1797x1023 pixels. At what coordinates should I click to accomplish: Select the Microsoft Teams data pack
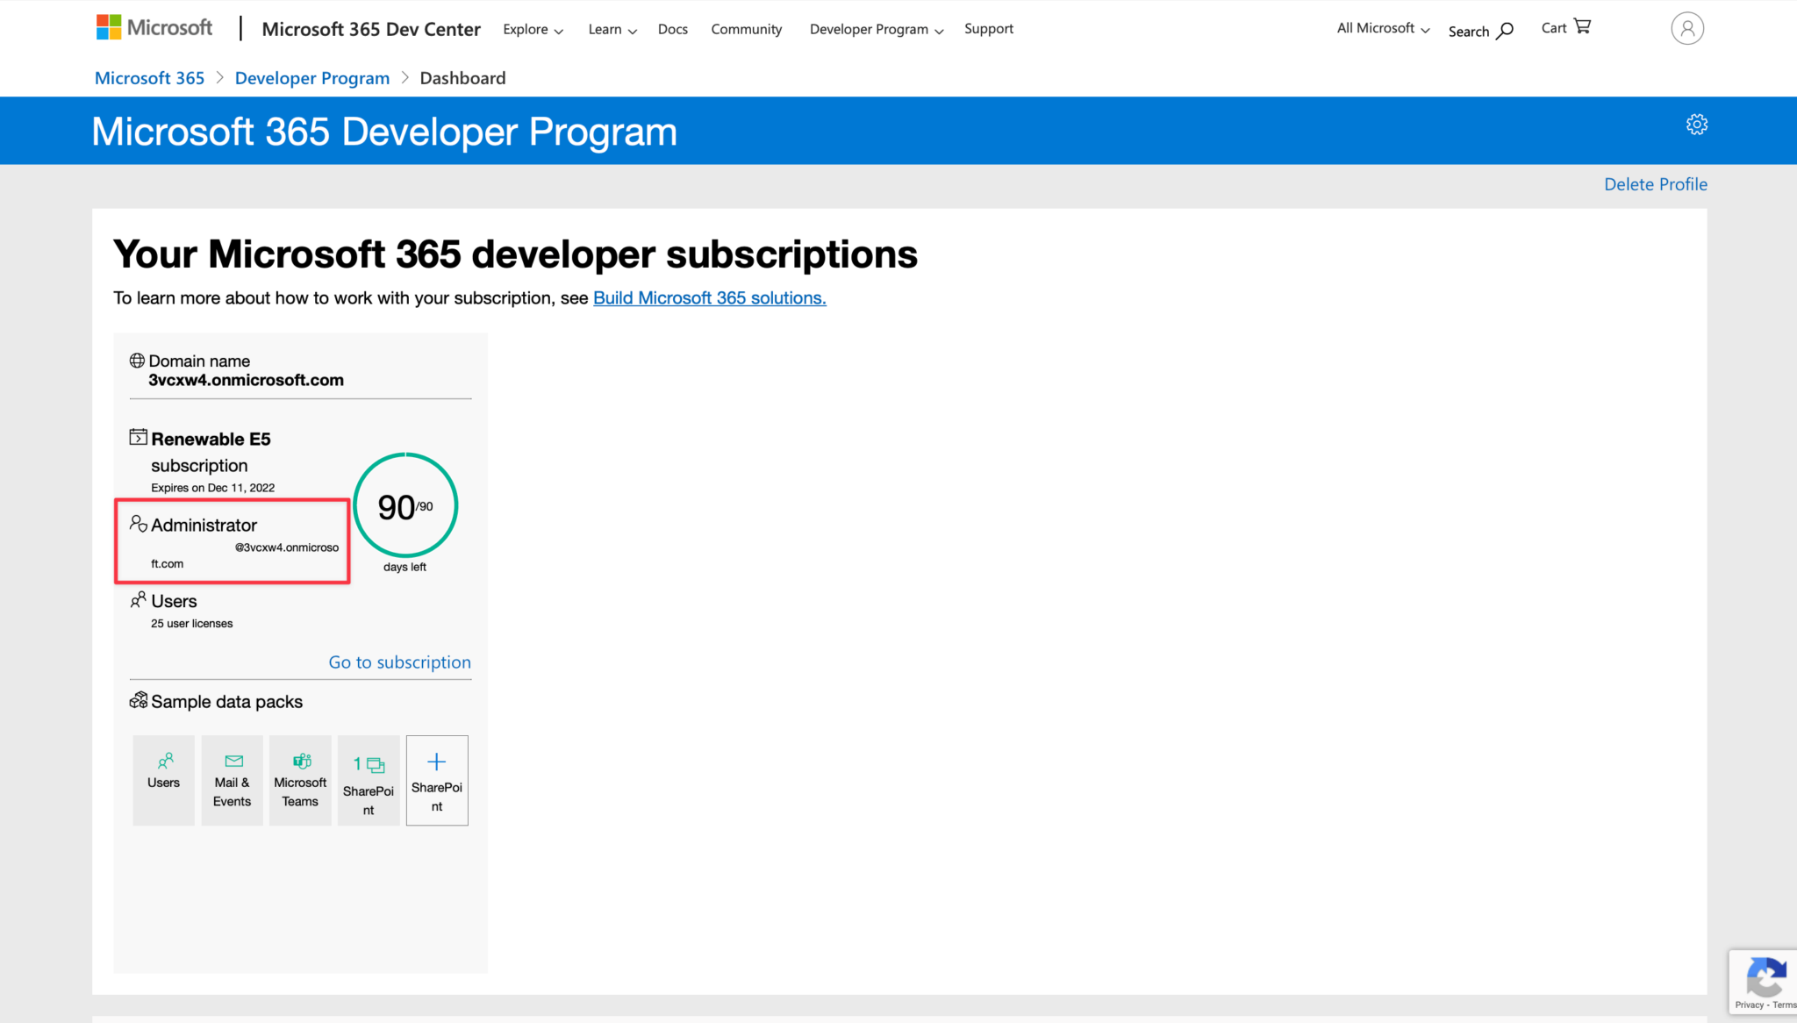coord(300,780)
